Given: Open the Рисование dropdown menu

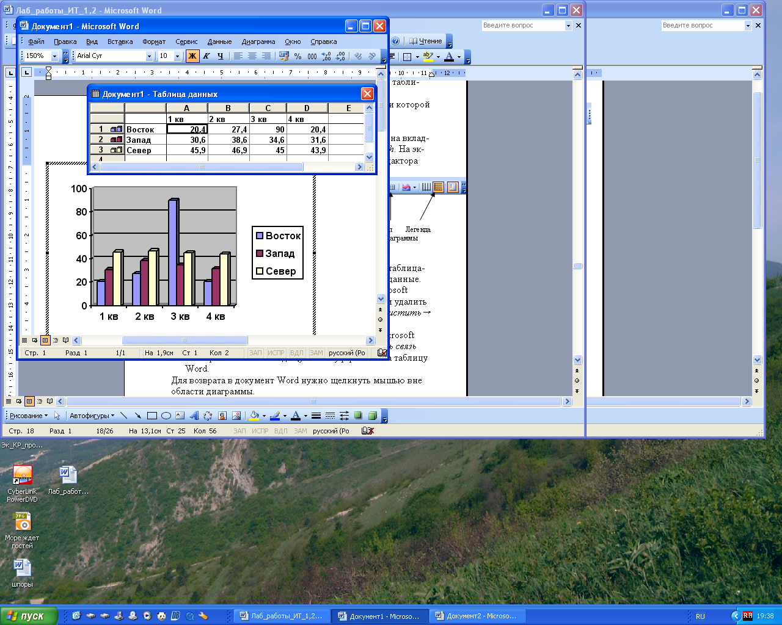Looking at the screenshot, I should pyautogui.click(x=29, y=416).
